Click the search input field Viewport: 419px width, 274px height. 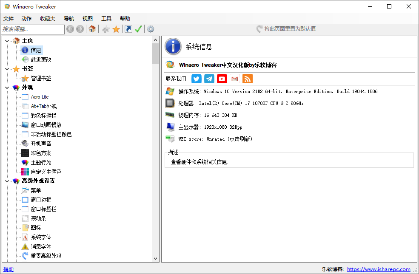(33, 29)
